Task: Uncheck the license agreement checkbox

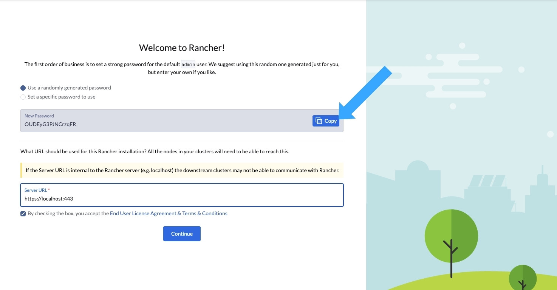Action: click(23, 214)
